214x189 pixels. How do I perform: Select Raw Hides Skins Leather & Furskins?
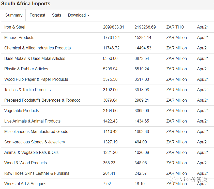[37, 173]
